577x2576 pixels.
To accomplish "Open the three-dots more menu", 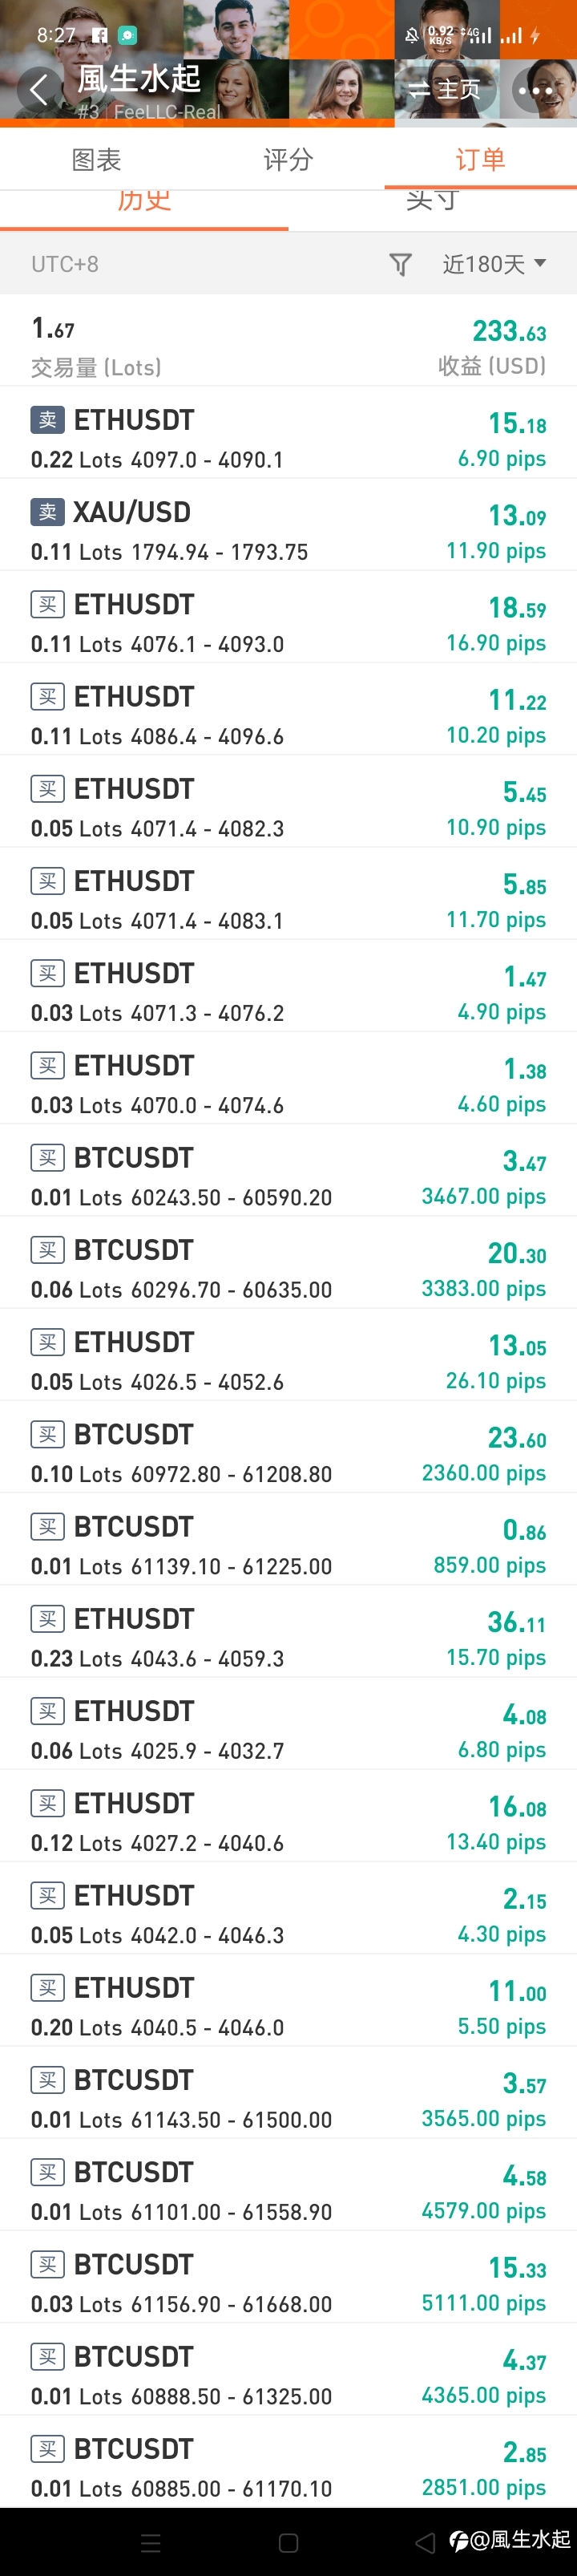I will 535,90.
